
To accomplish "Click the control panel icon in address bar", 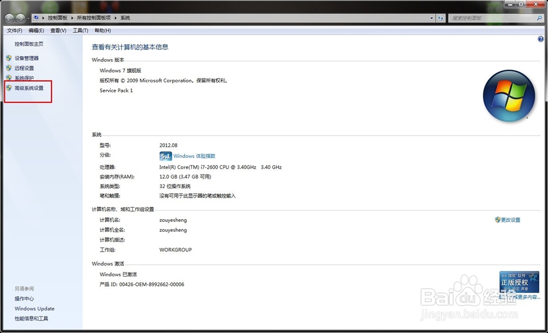I will pyautogui.click(x=36, y=18).
